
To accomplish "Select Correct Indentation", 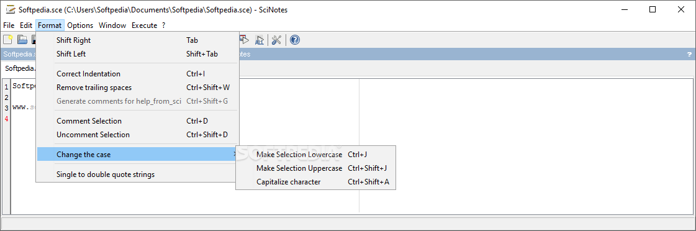I will pos(137,74).
